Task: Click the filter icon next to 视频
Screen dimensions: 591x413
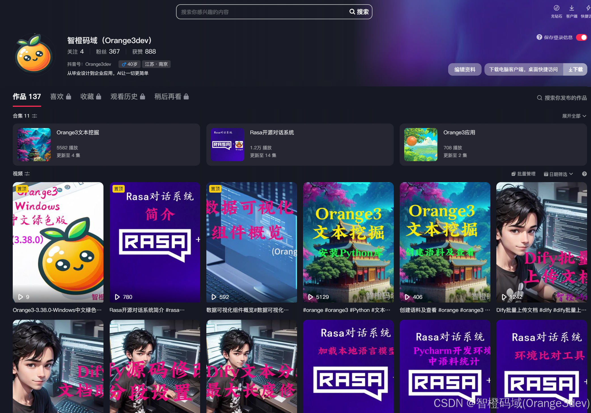Action: click(x=27, y=174)
